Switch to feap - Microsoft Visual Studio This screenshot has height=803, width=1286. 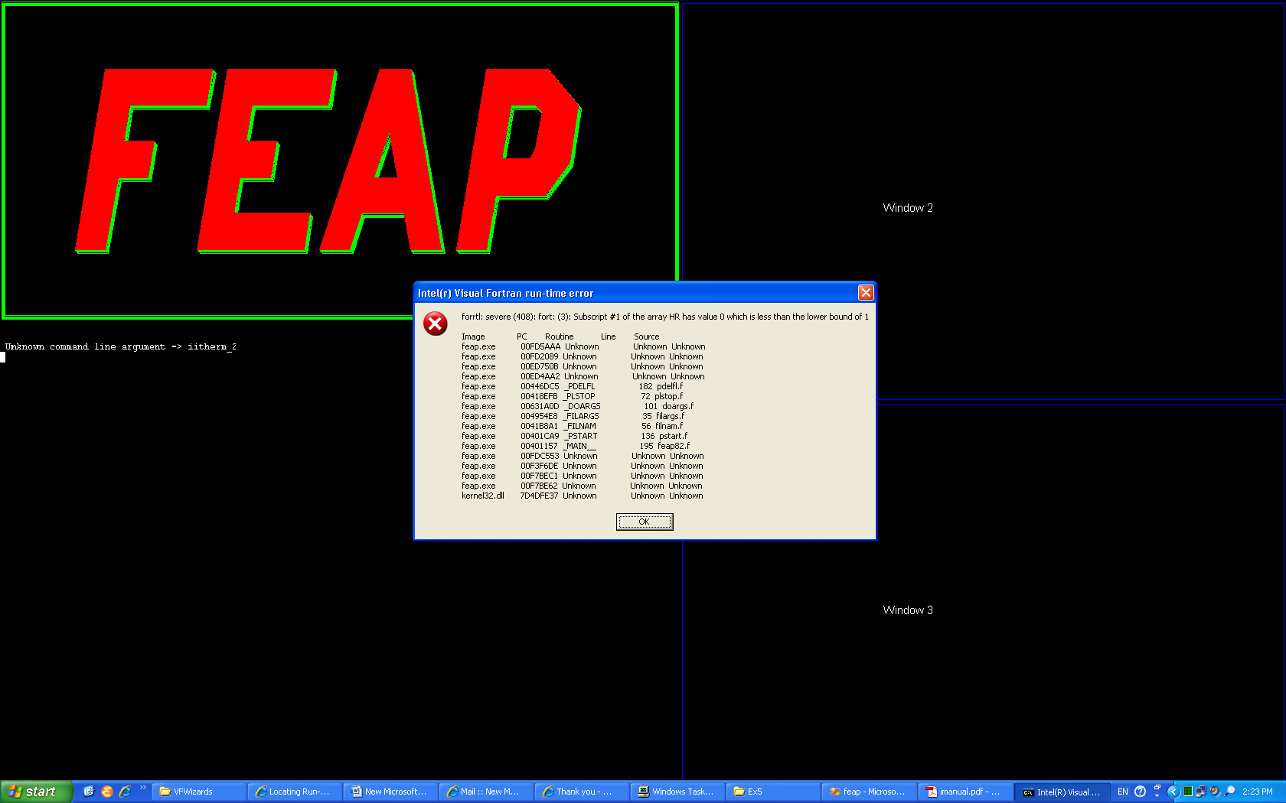pyautogui.click(x=869, y=792)
